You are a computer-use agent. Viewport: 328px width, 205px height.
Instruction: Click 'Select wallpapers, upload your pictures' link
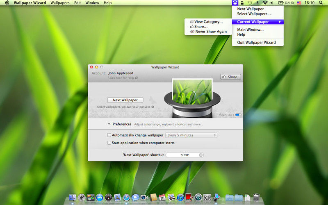click(x=123, y=107)
